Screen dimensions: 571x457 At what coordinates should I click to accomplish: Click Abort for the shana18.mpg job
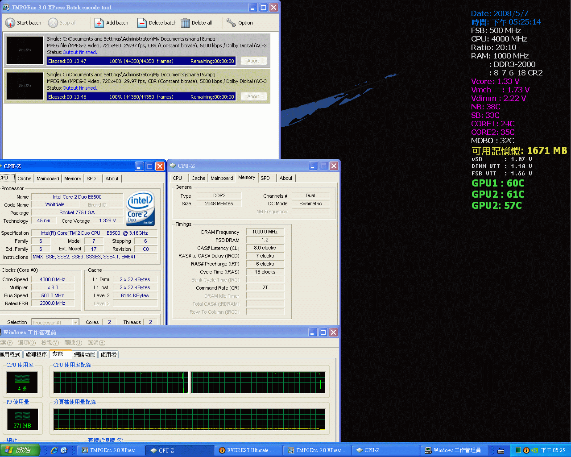[253, 61]
